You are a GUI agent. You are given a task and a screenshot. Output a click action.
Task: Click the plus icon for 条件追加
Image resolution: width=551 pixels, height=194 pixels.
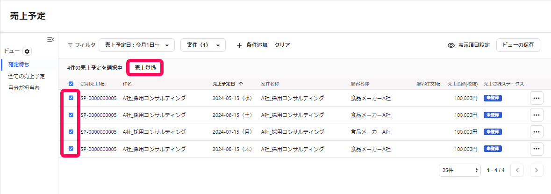point(239,45)
